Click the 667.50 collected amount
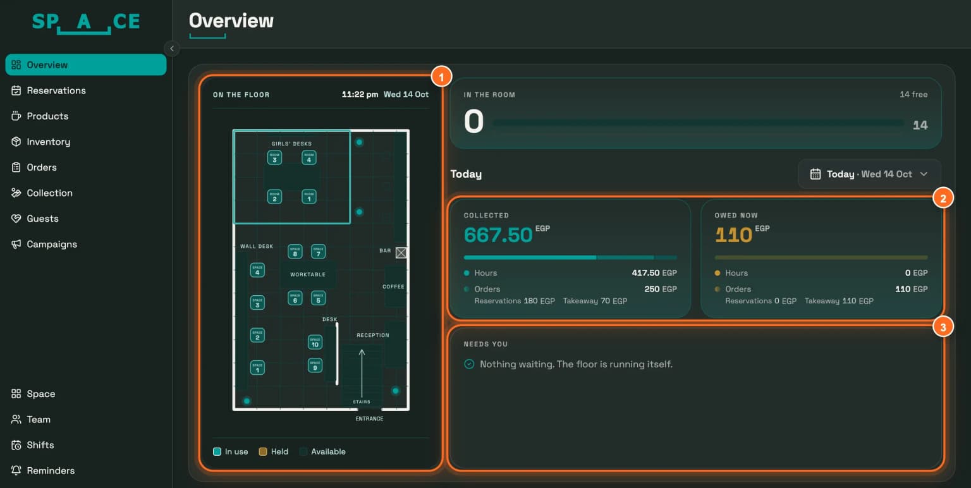This screenshot has width=971, height=488. pos(498,235)
